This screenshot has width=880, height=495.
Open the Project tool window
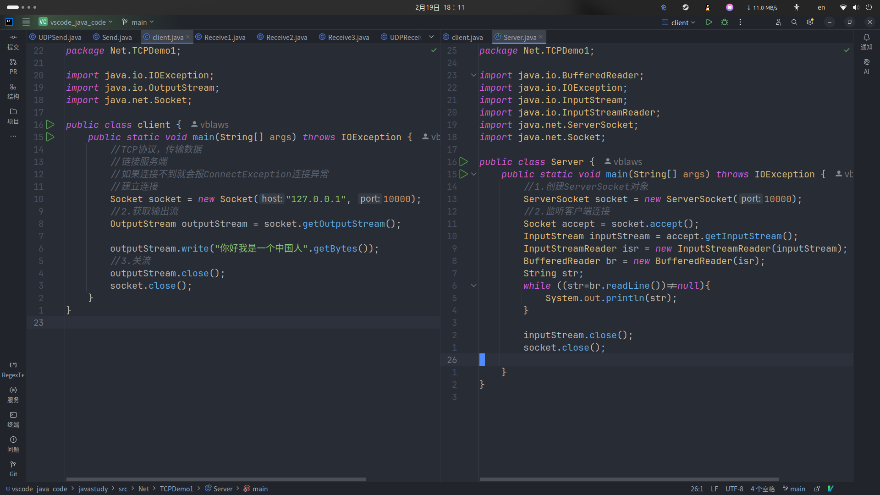[13, 116]
